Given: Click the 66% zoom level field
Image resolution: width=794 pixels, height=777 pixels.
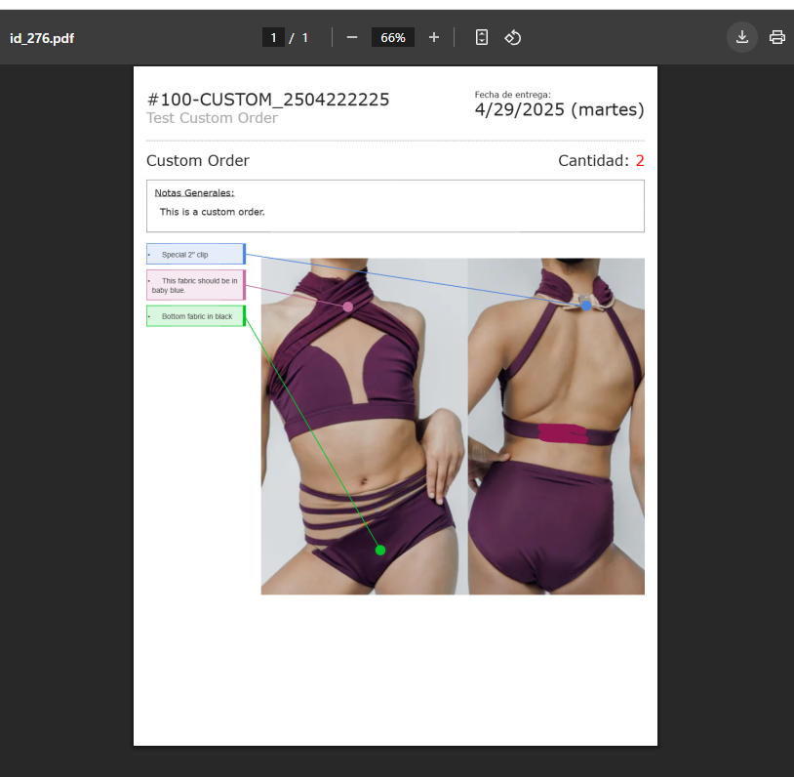Looking at the screenshot, I should (393, 37).
